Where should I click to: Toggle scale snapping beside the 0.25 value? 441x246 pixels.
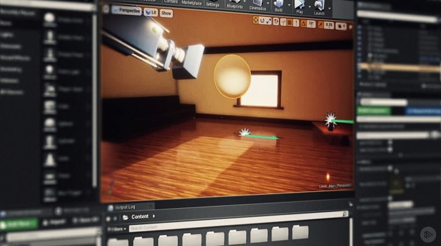click(321, 25)
